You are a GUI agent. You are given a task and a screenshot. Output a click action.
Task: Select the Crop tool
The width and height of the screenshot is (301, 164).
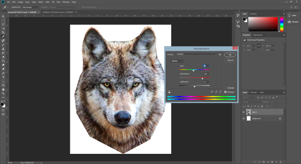coord(3,33)
